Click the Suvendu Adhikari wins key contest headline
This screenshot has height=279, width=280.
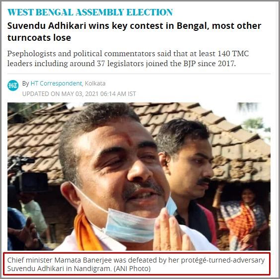(134, 32)
